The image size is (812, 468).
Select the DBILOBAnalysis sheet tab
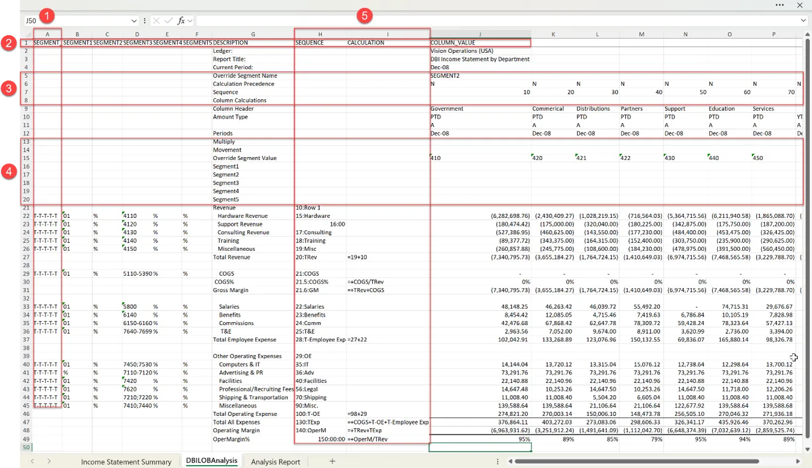(211, 461)
